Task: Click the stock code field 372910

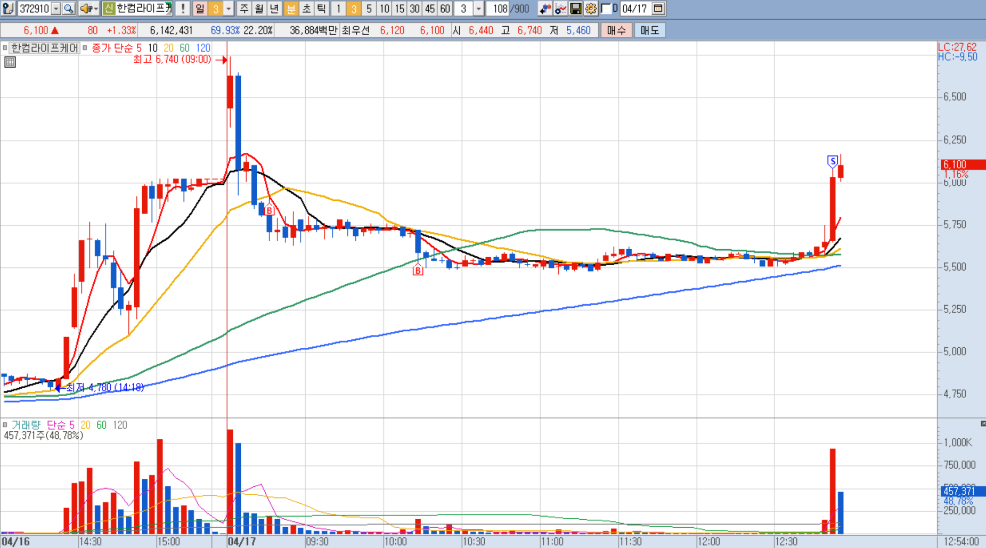Action: tap(34, 9)
